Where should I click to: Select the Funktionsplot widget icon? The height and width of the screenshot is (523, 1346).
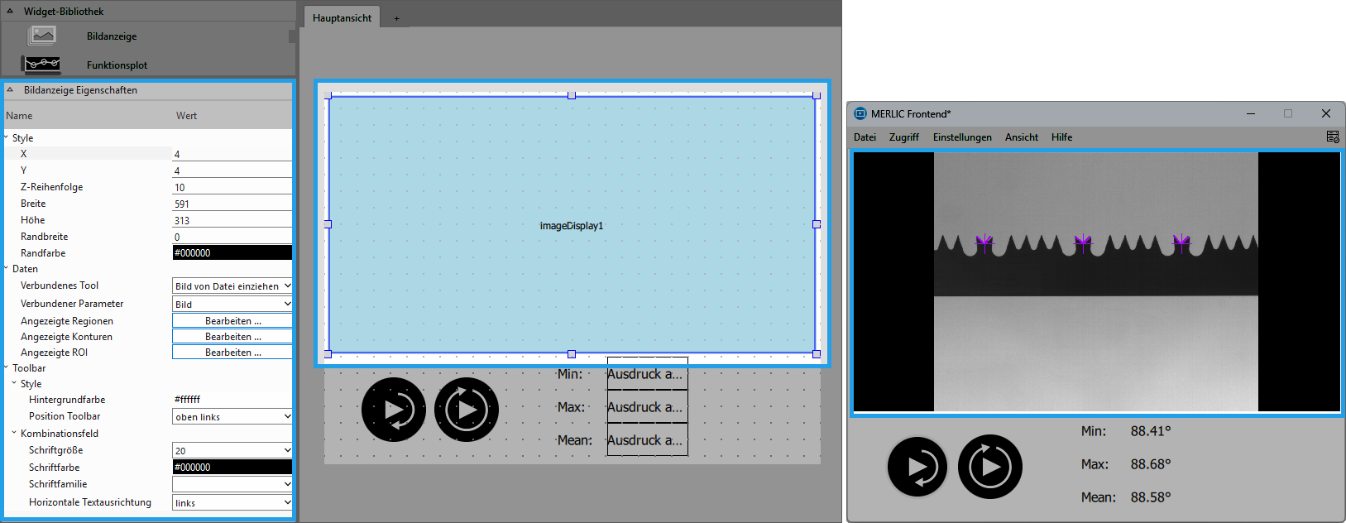pyautogui.click(x=42, y=64)
